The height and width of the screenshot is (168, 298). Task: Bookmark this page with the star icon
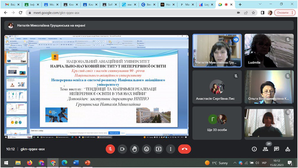(253, 13)
